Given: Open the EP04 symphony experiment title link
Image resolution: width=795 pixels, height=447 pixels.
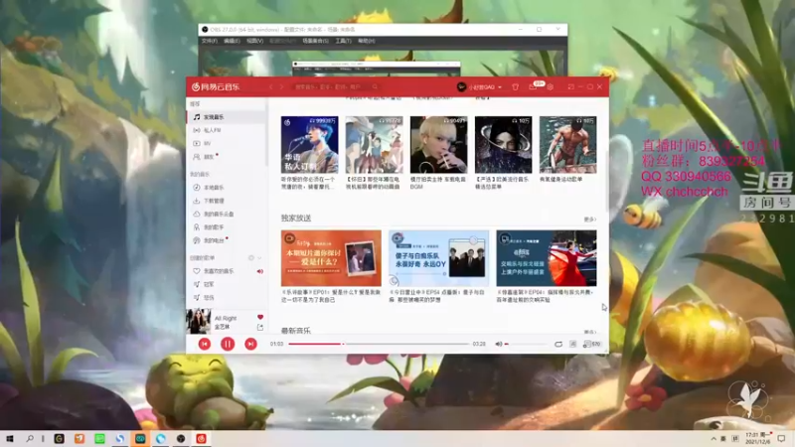Looking at the screenshot, I should pyautogui.click(x=545, y=296).
